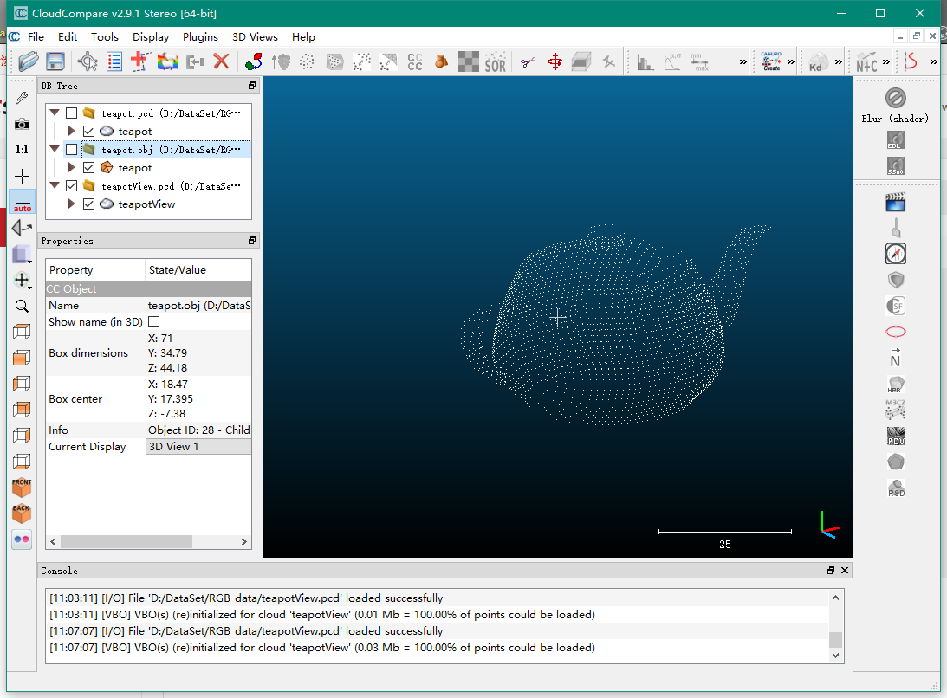Uncheck the teapotView cloud checkbox
This screenshot has width=947, height=698.
point(88,204)
